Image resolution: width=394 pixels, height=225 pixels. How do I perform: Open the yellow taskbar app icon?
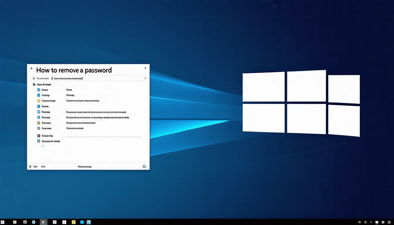(74, 222)
